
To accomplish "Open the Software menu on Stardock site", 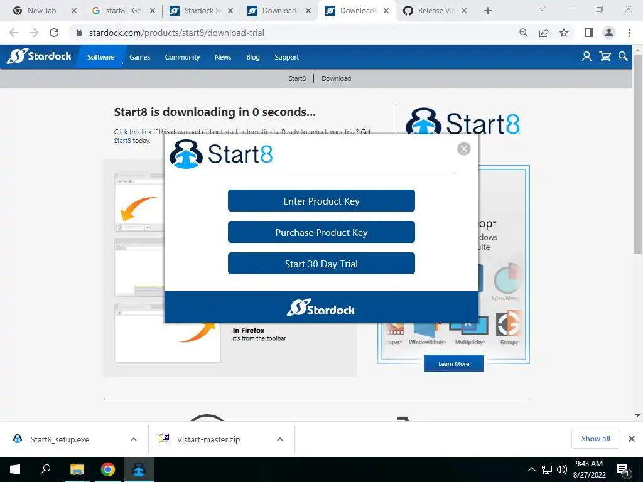I will point(101,57).
